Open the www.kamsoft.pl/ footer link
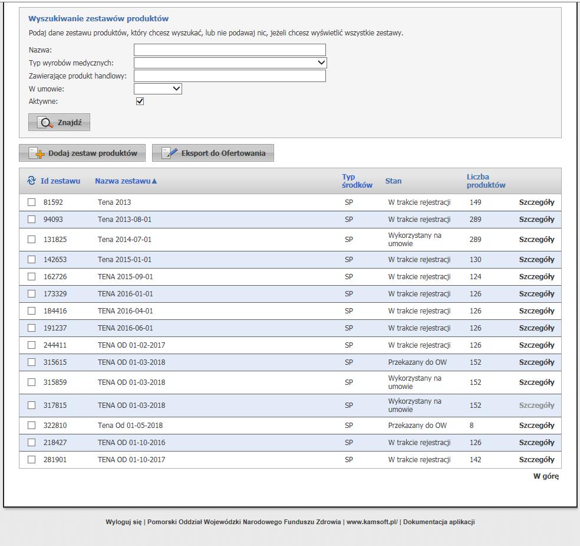Screen dimensions: 580x546 [372, 522]
